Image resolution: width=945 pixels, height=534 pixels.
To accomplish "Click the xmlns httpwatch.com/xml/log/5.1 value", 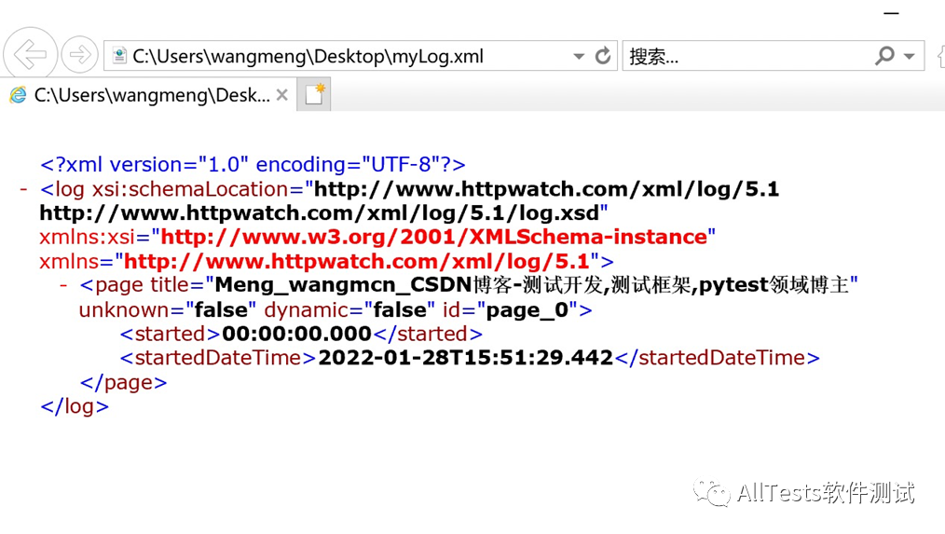I will tap(356, 261).
